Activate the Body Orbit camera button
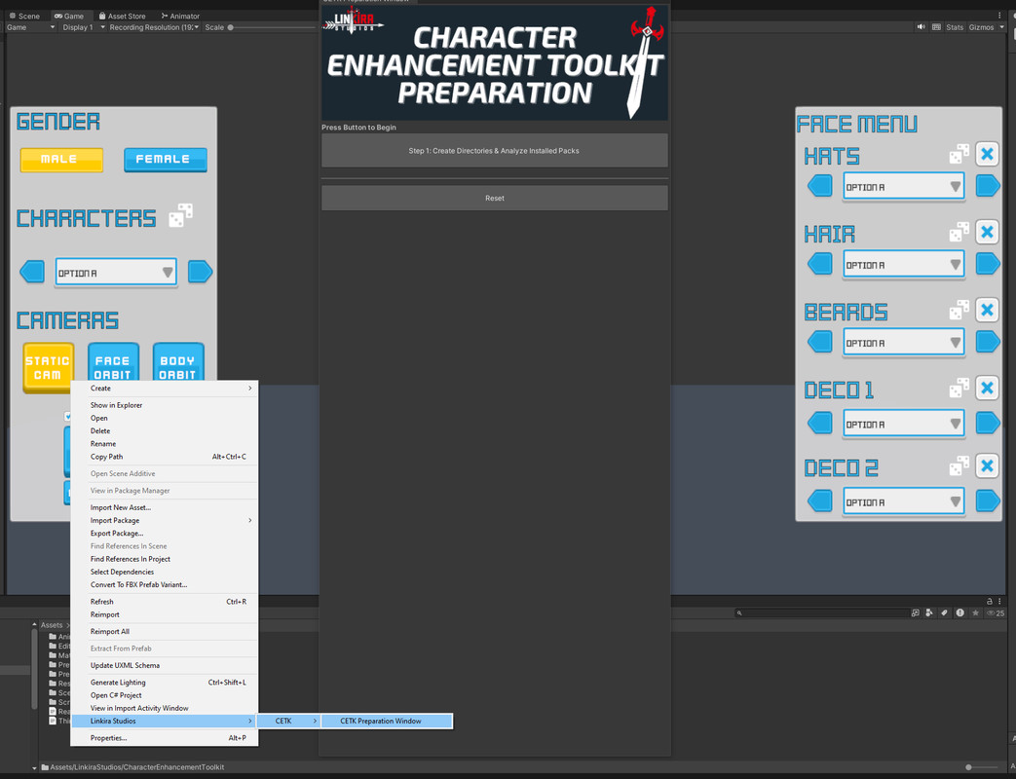 coord(178,362)
